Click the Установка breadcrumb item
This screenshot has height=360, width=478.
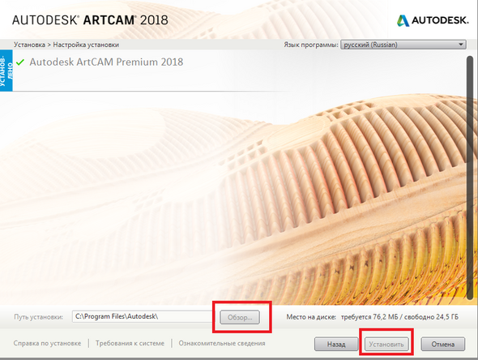(29, 45)
